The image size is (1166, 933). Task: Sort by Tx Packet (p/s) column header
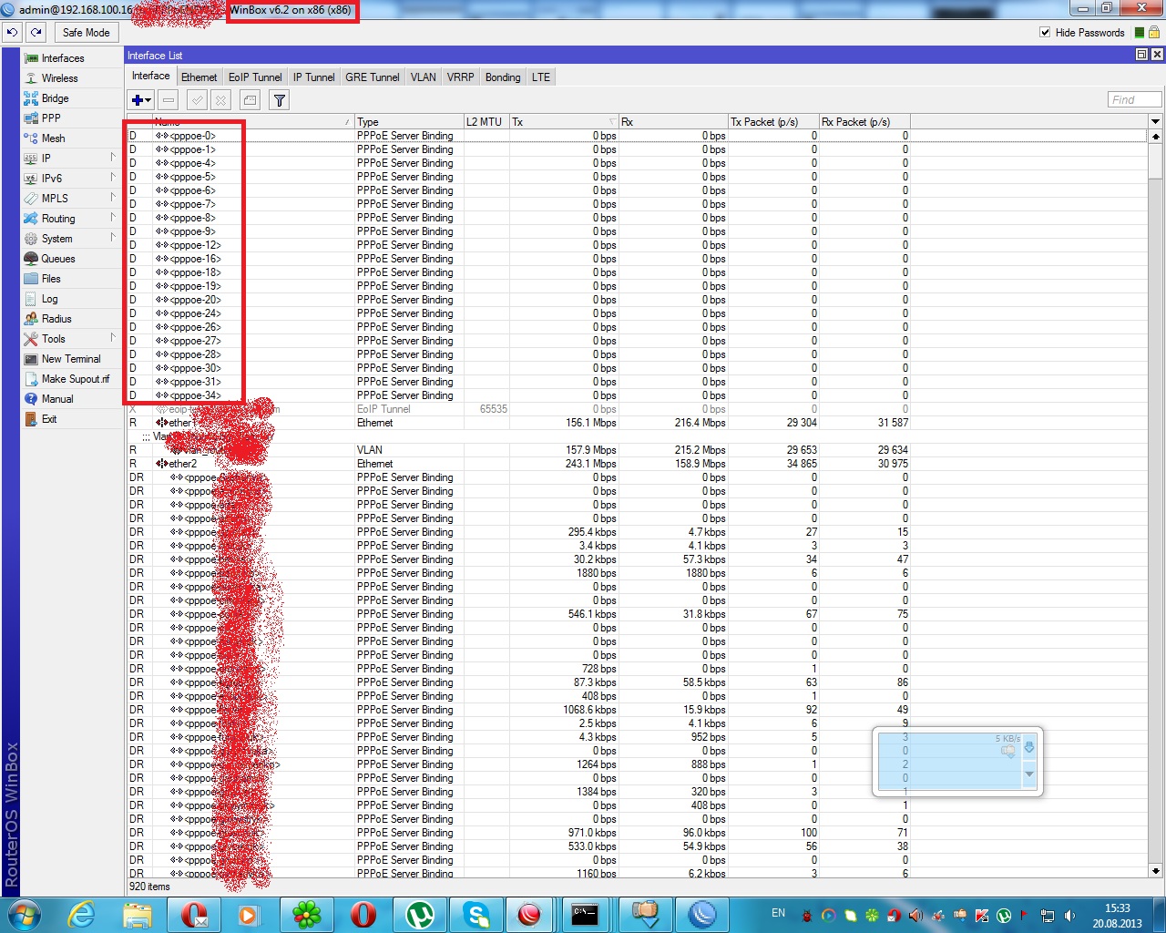773,121
